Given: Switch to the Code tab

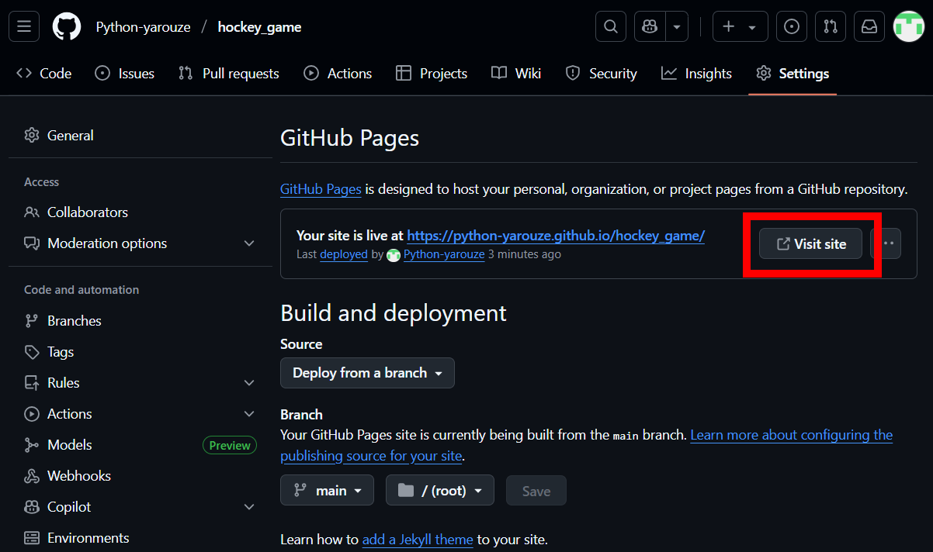Looking at the screenshot, I should click(44, 74).
